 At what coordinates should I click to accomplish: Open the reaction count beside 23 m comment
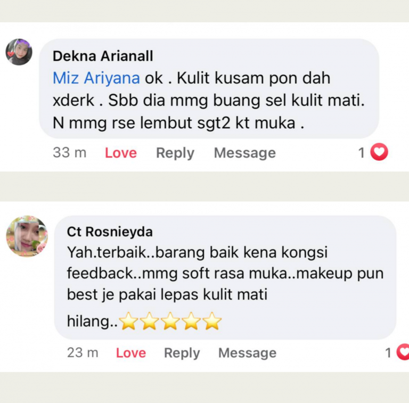tap(388, 353)
